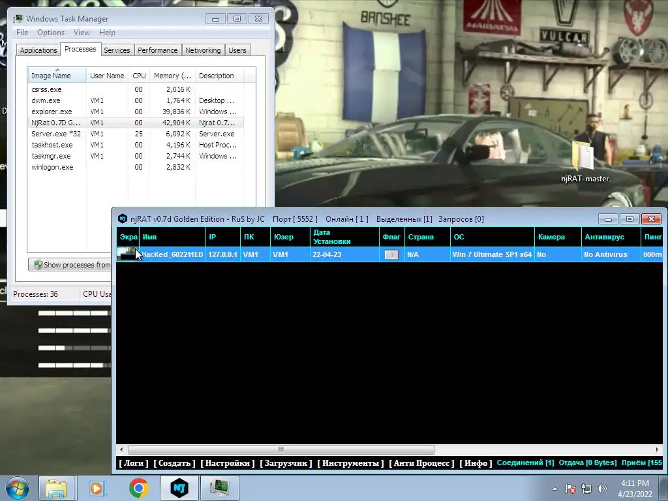
Task: Open [ Анти Процесс ] in njRAT
Action: (422, 463)
